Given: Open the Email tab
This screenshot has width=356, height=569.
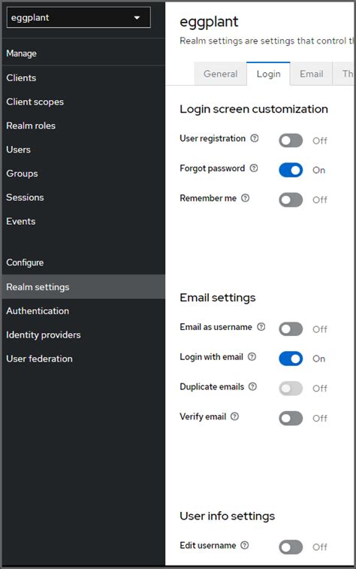Looking at the screenshot, I should (312, 74).
